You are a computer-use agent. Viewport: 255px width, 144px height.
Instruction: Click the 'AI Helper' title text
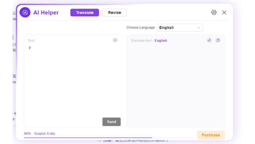[46, 13]
